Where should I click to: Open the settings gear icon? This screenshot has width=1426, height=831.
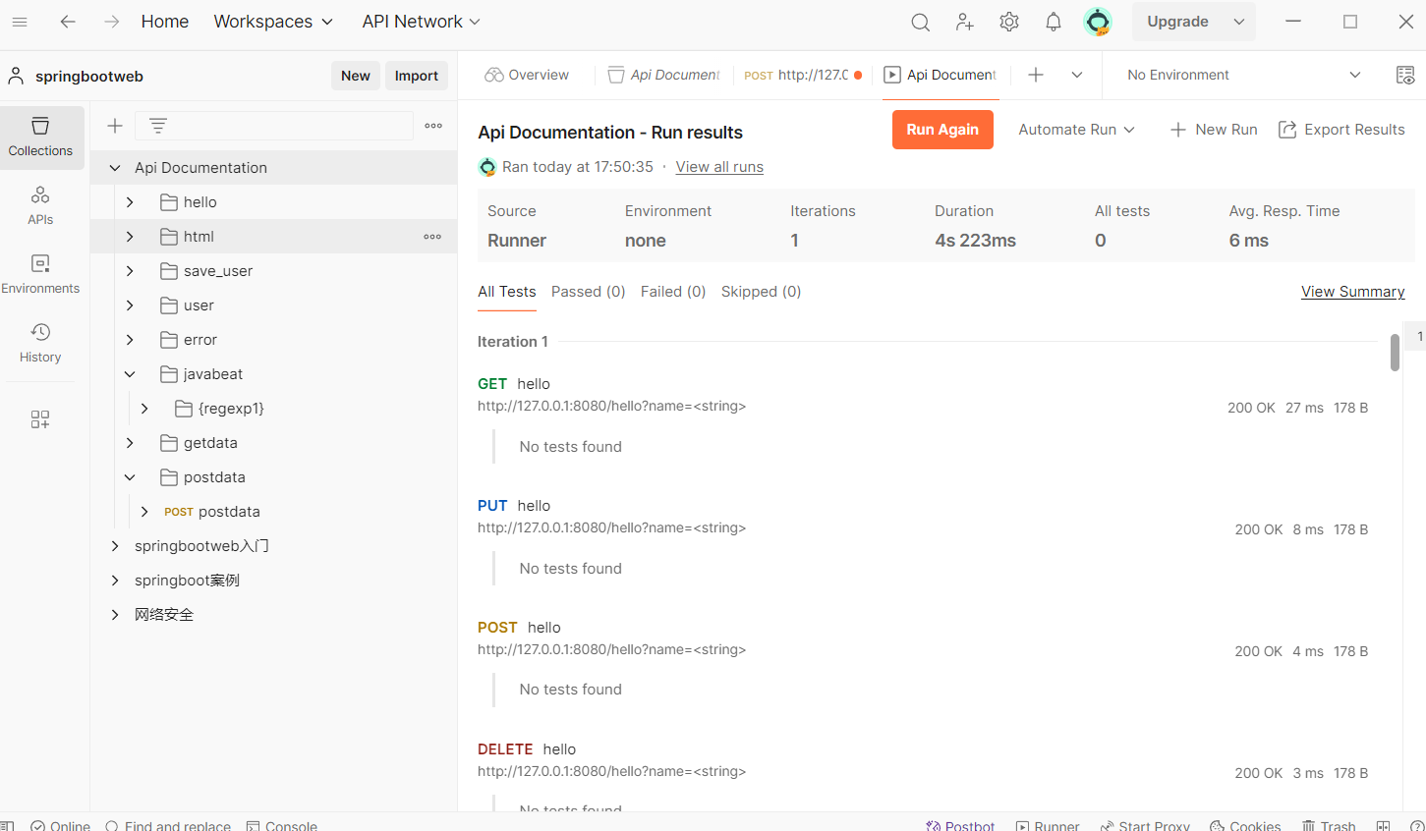pyautogui.click(x=1009, y=22)
